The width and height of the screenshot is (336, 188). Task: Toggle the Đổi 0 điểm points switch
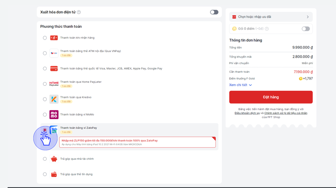(x=306, y=29)
